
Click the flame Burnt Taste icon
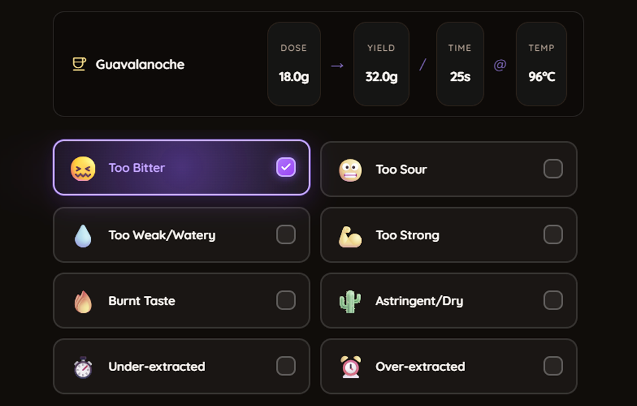tap(83, 301)
